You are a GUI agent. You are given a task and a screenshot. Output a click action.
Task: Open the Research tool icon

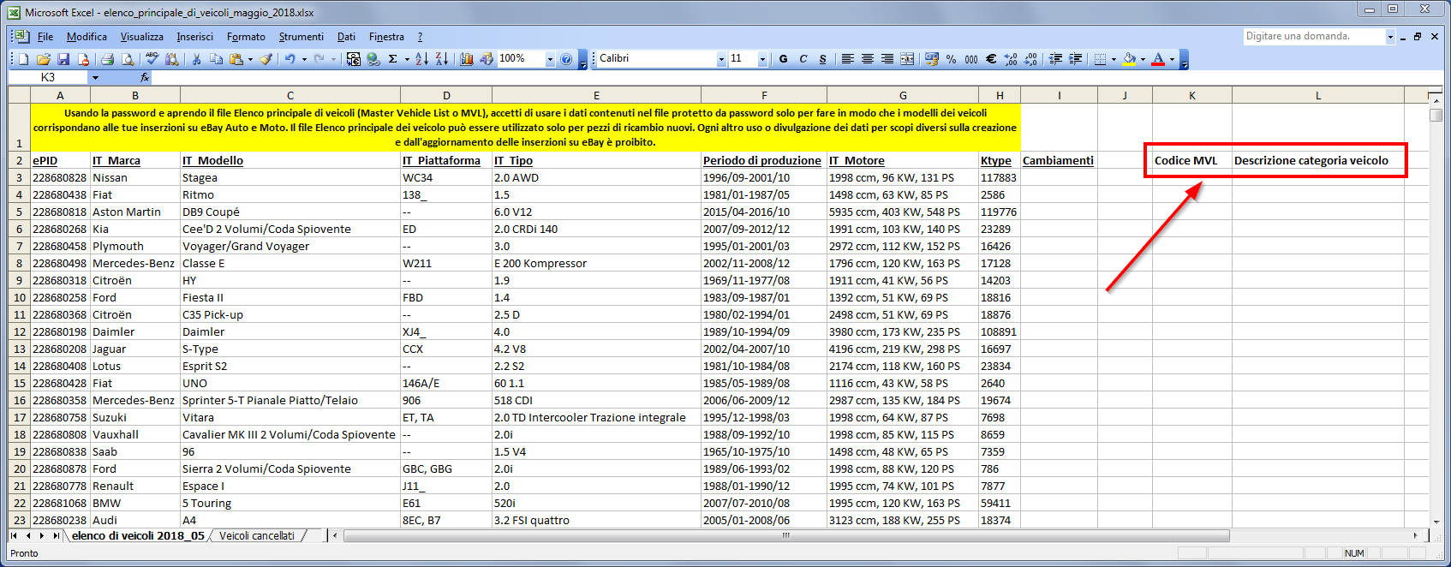(x=172, y=59)
